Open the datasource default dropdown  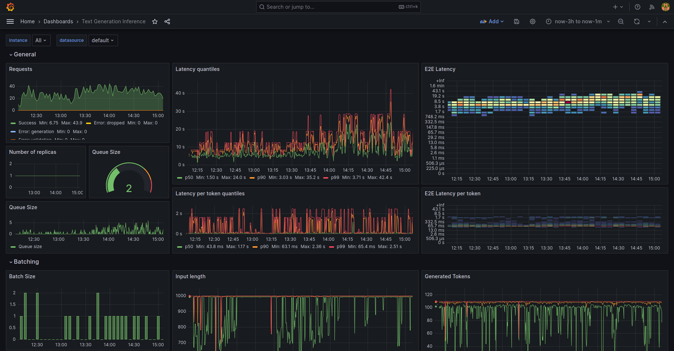pyautogui.click(x=103, y=40)
